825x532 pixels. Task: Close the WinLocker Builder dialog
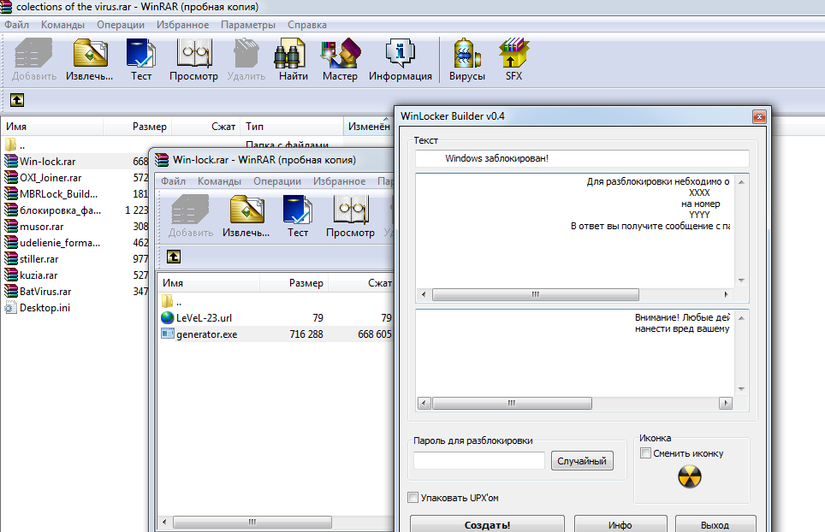coord(759,116)
